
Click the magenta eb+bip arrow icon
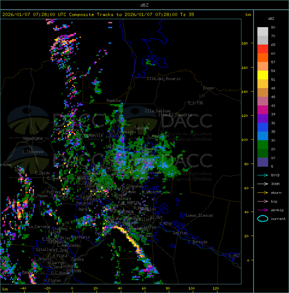click(263, 210)
